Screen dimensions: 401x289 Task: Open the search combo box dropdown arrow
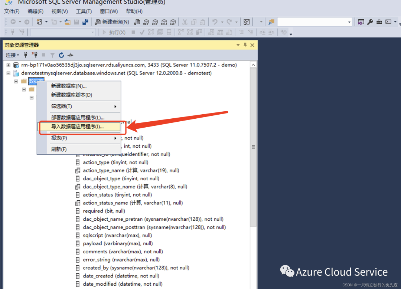tap(349, 22)
